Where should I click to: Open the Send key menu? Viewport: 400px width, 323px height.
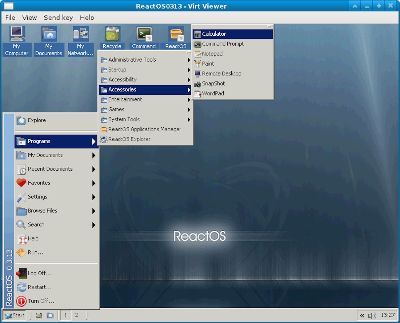[58, 18]
